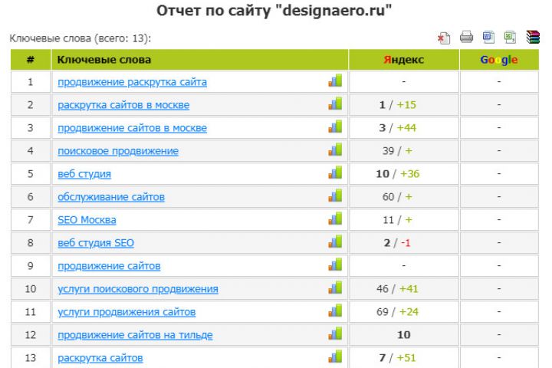
Task: Open the SEO Москва keyword link
Action: 87,220
